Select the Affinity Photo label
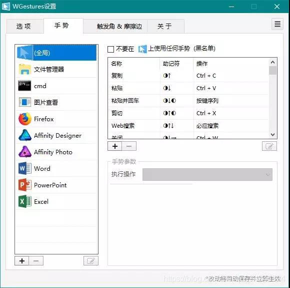The height and width of the screenshot is (288, 290). [x=53, y=152]
